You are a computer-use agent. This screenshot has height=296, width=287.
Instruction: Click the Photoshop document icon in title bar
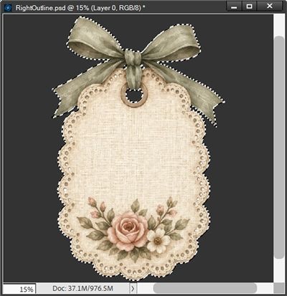8,8
